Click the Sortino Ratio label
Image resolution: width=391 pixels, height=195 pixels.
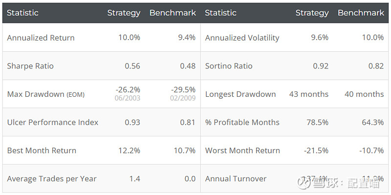pos(229,66)
